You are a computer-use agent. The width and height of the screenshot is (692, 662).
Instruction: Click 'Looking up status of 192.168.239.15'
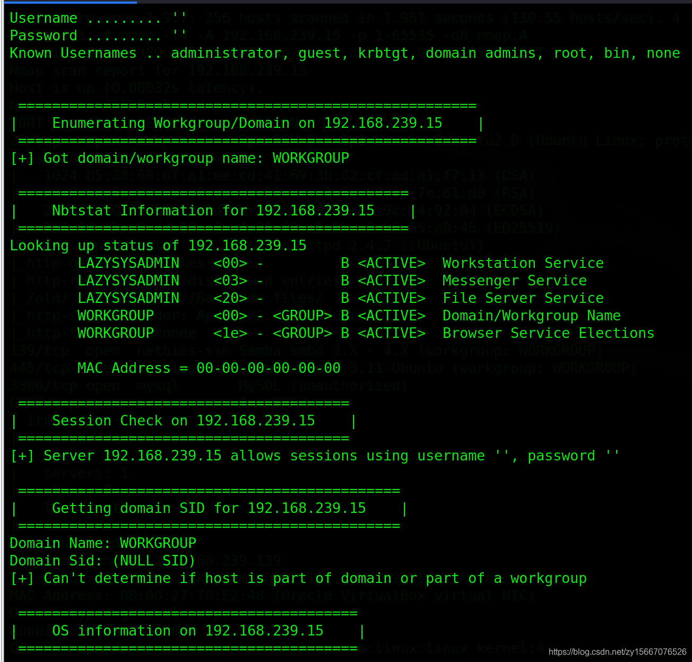pyautogui.click(x=158, y=246)
